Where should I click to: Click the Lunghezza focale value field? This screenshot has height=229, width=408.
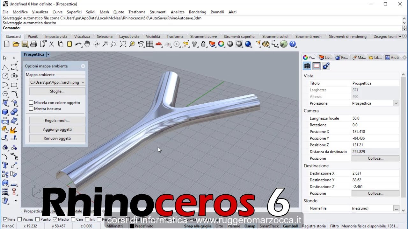(375, 118)
